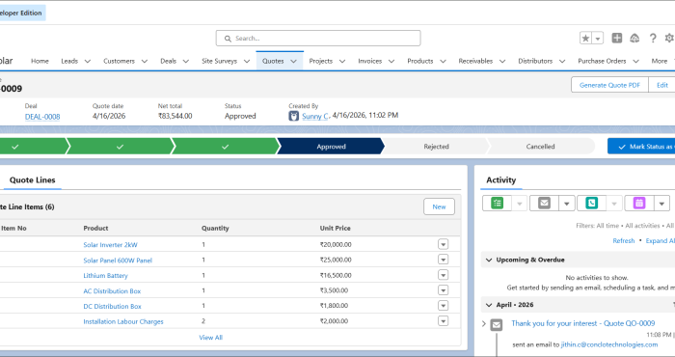This screenshot has height=357, width=675.
Task: Go to the Home tab
Action: coord(40,61)
